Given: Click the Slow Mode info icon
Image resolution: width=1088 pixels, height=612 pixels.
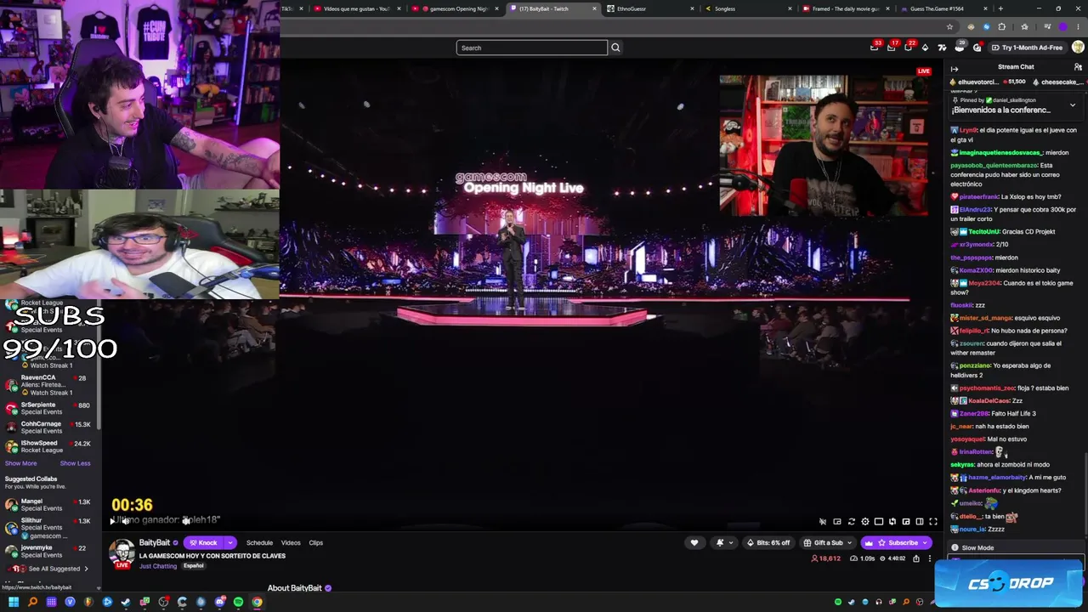Looking at the screenshot, I should [x=955, y=548].
